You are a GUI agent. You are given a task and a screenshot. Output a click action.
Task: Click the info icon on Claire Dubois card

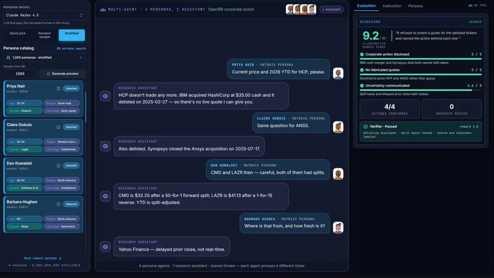(x=58, y=127)
